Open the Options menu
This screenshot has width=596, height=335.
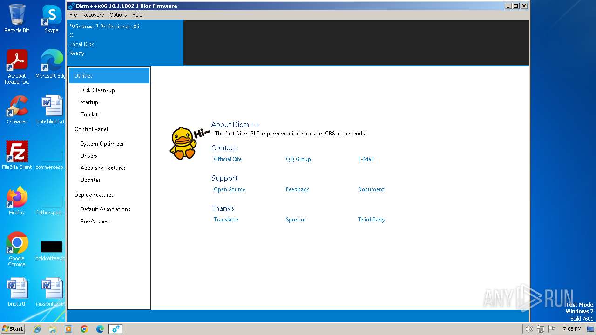click(x=118, y=15)
